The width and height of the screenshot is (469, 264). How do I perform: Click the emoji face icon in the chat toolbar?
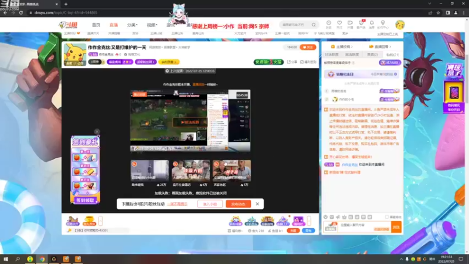[x=326, y=217]
